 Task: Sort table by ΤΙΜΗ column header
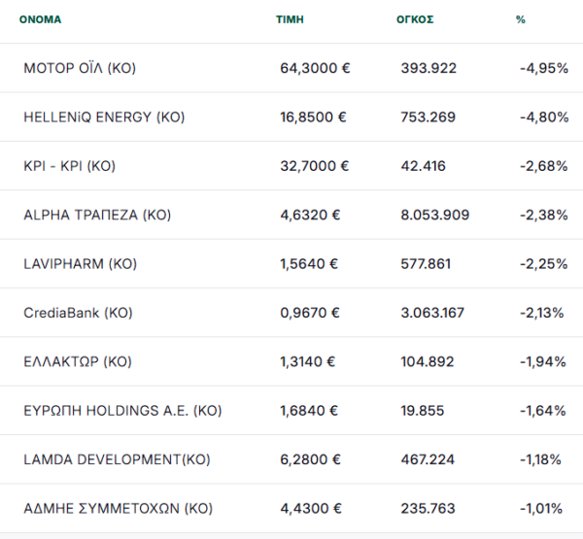pos(290,19)
